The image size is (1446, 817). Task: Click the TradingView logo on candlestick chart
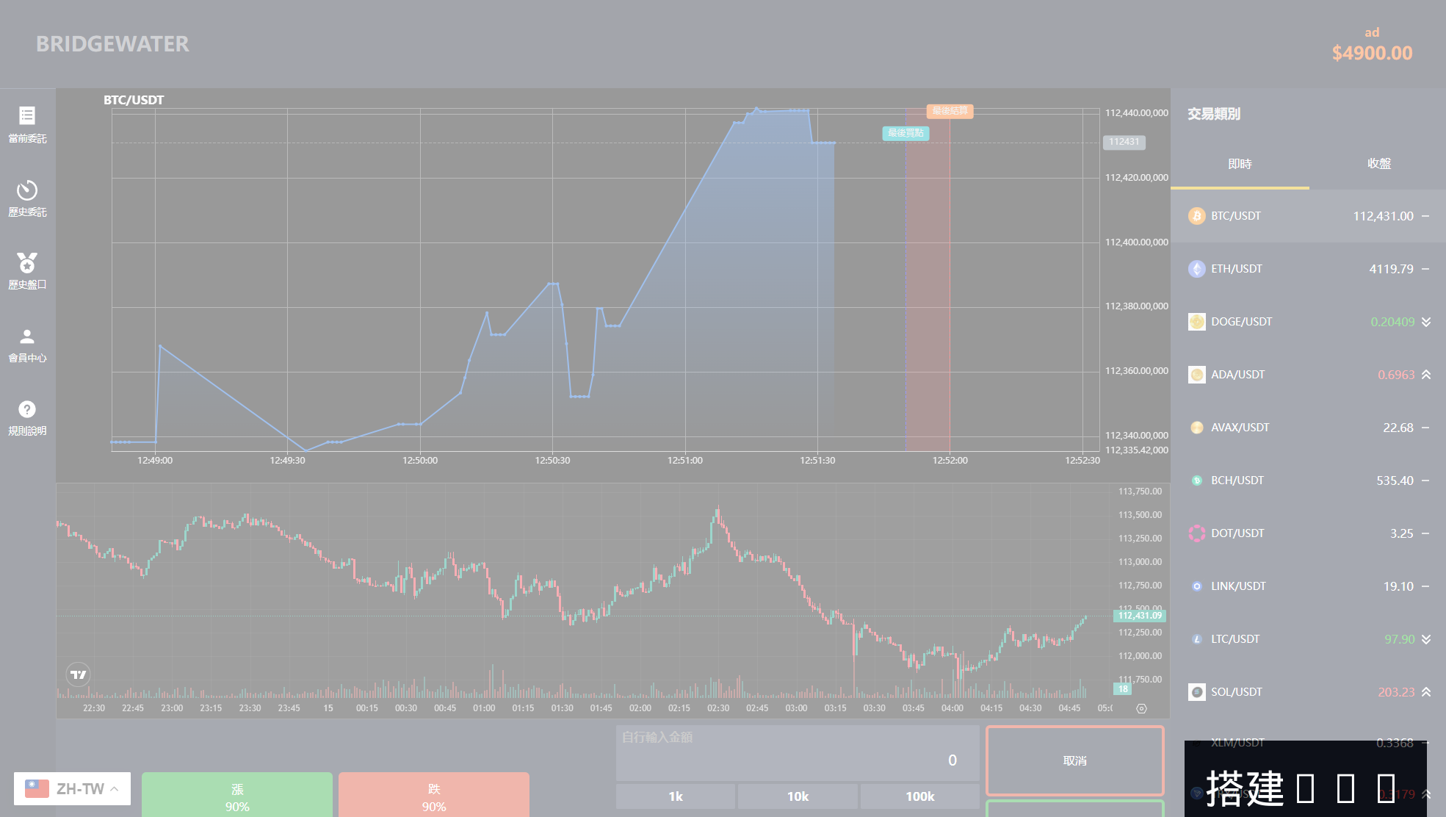tap(79, 674)
